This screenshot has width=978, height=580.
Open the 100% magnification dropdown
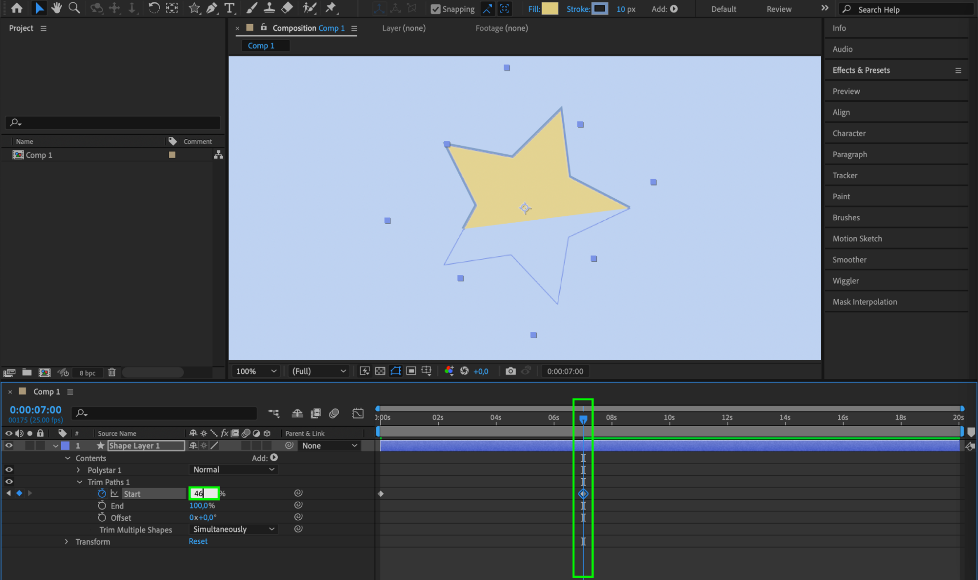(256, 371)
